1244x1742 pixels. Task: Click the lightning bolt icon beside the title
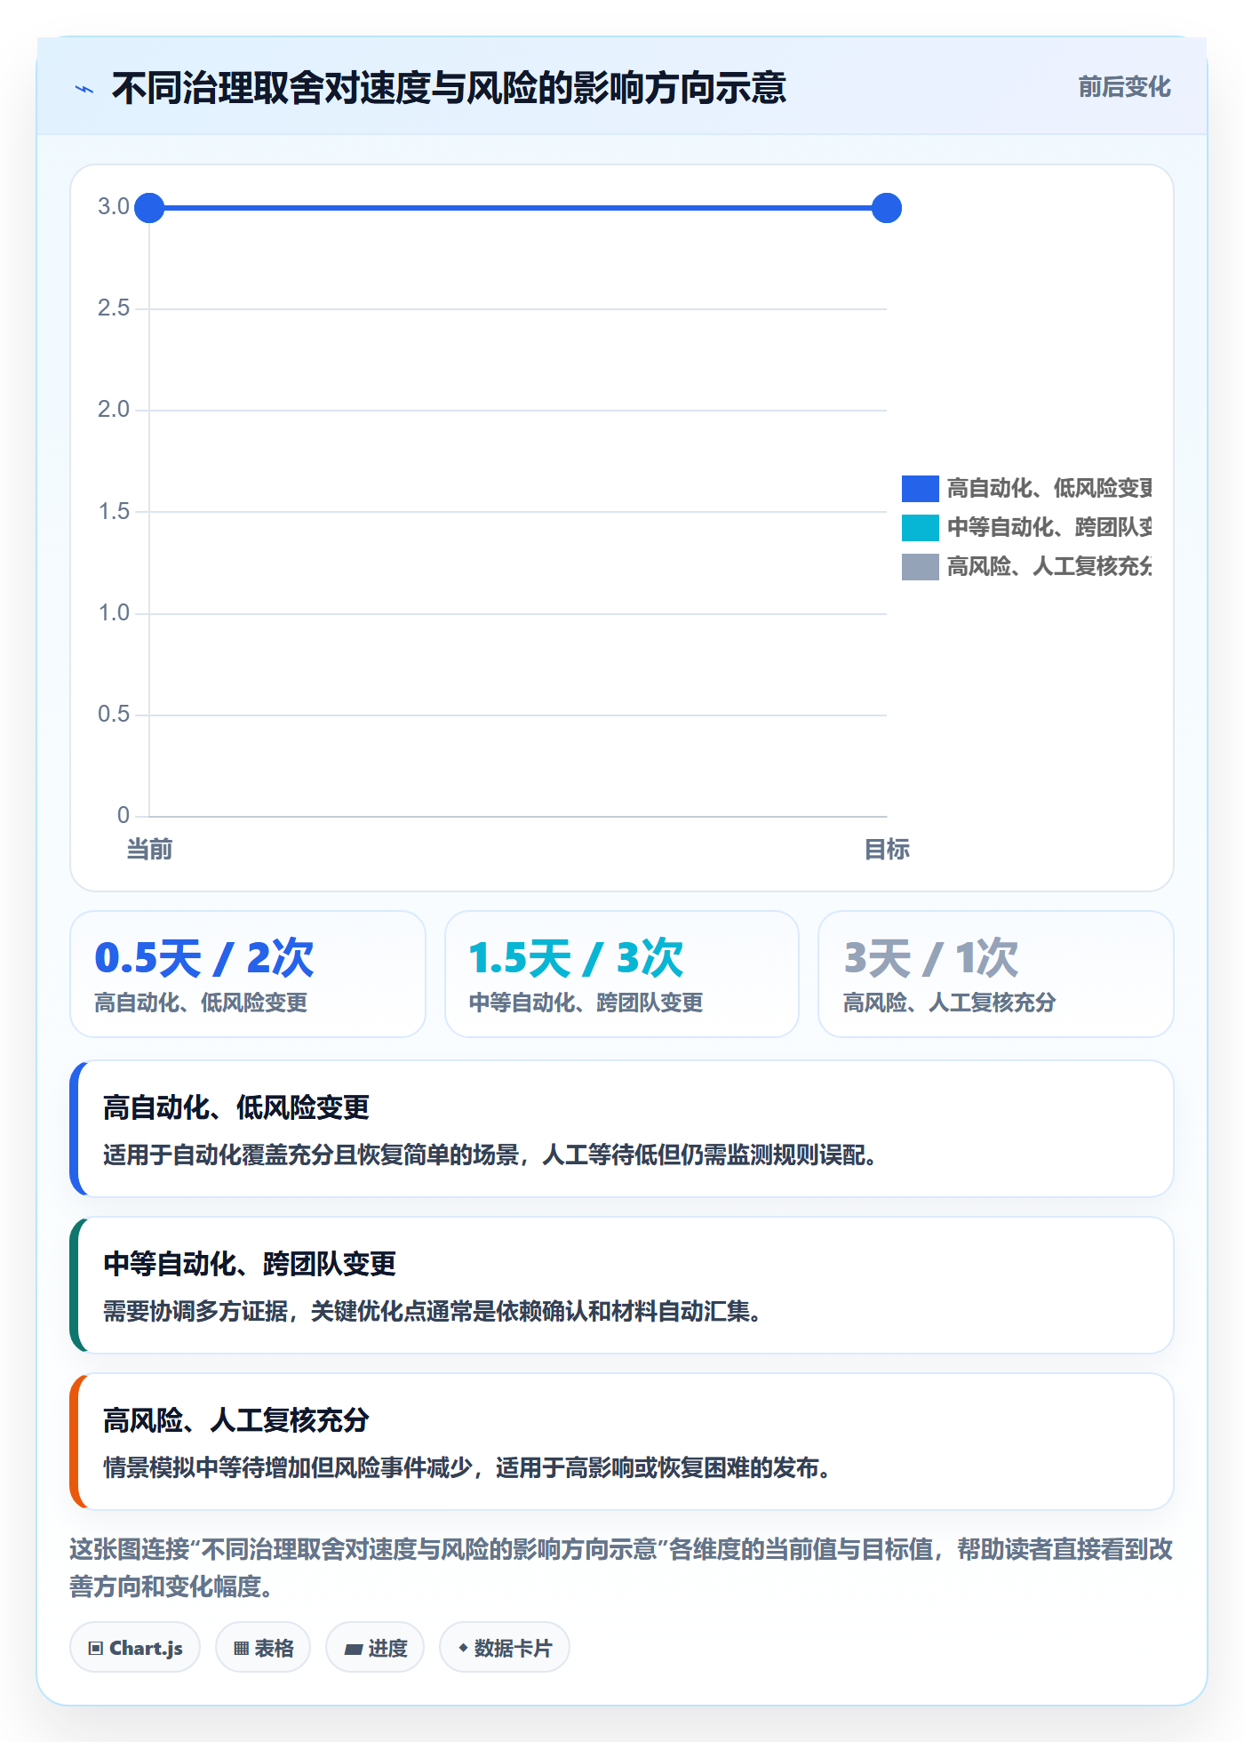tap(84, 89)
